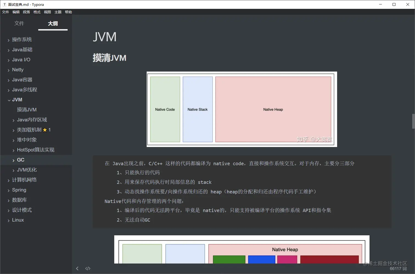Collapse the JVM outline section
Image resolution: width=415 pixels, height=274 pixels.
[9, 100]
